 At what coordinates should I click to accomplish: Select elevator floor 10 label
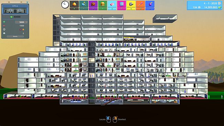pyautogui.click(x=93, y=44)
